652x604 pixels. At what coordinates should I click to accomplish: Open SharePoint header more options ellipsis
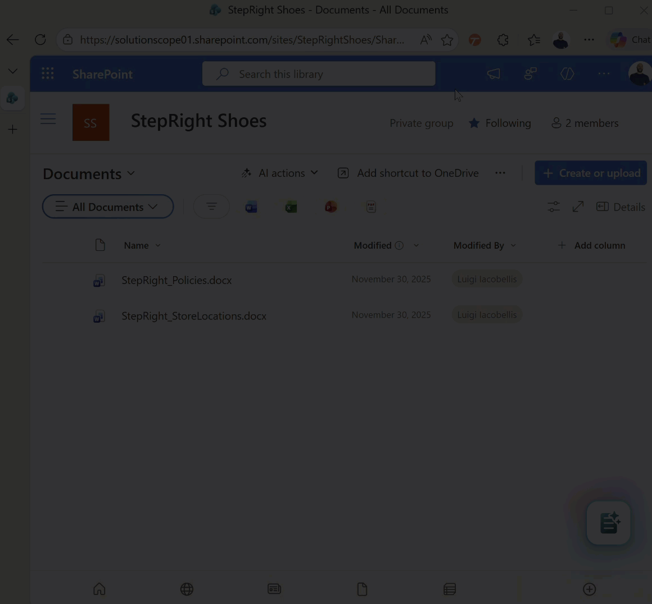(x=604, y=74)
